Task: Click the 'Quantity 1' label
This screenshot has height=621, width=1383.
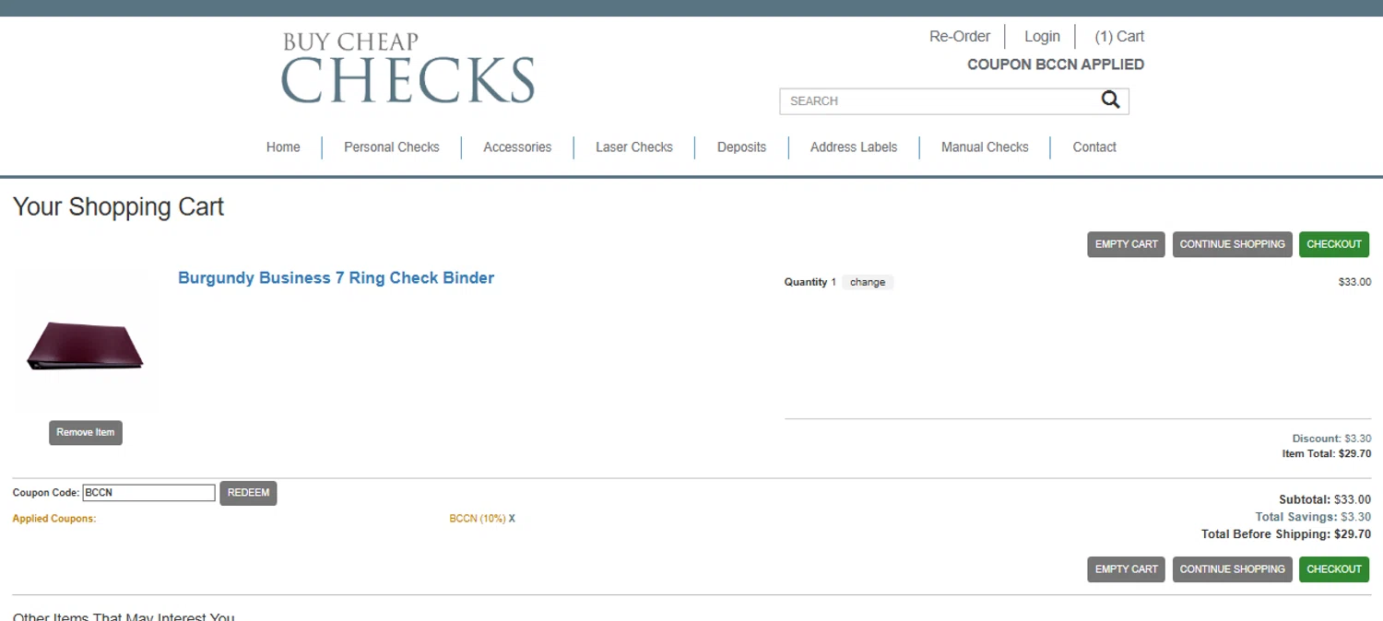Action: 810,283
